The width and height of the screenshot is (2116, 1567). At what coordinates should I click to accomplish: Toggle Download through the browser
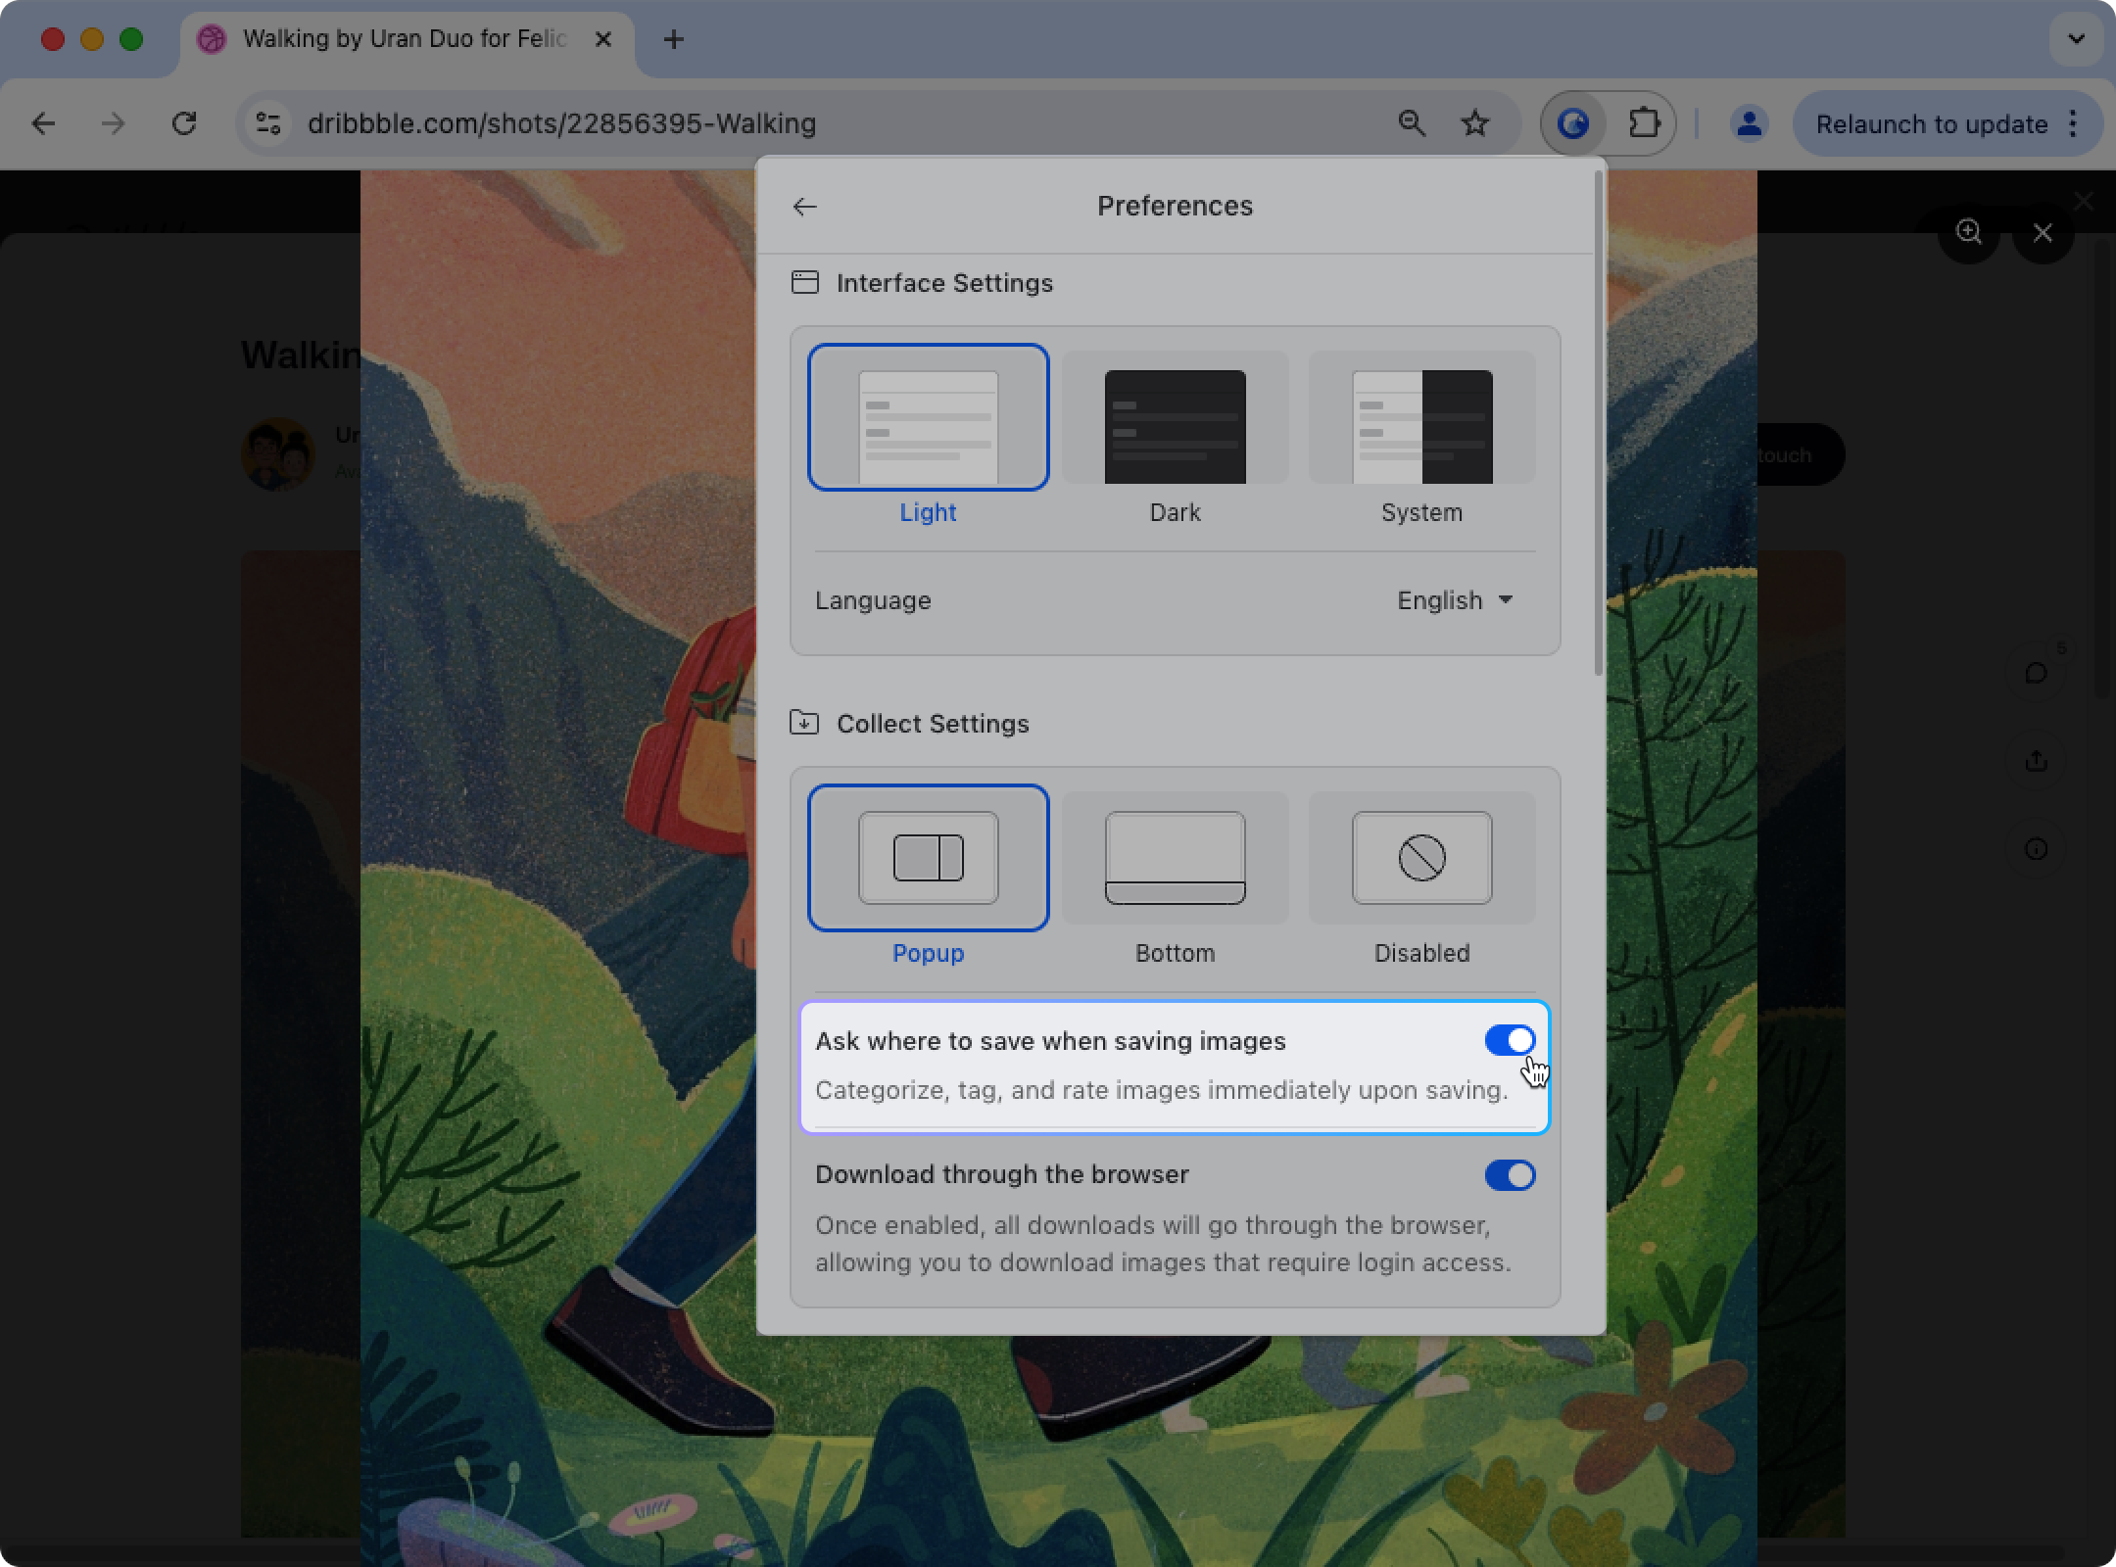pyautogui.click(x=1510, y=1174)
